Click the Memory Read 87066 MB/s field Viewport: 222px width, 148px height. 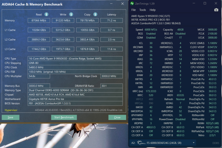tap(39, 20)
